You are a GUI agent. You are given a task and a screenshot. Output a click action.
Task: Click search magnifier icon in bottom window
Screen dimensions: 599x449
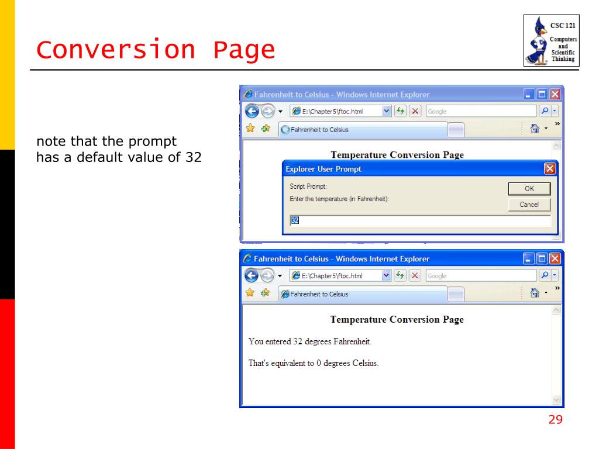pos(545,275)
